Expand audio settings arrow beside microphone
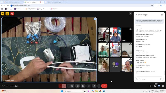Image resolution: width=166 pixels, height=93 pixels. [x=60, y=86]
